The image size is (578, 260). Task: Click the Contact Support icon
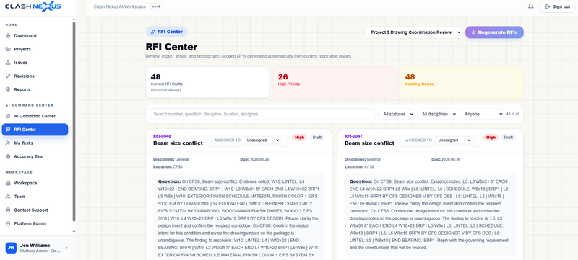[x=8, y=210]
